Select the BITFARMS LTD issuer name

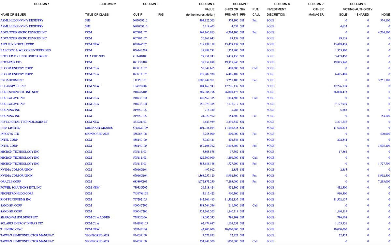point(11,62)
